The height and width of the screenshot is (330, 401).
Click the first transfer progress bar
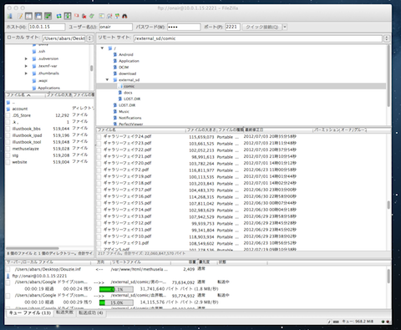116,289
